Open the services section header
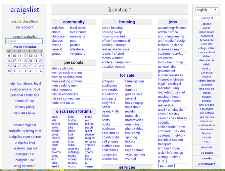225x171 pixels. pos(127,167)
